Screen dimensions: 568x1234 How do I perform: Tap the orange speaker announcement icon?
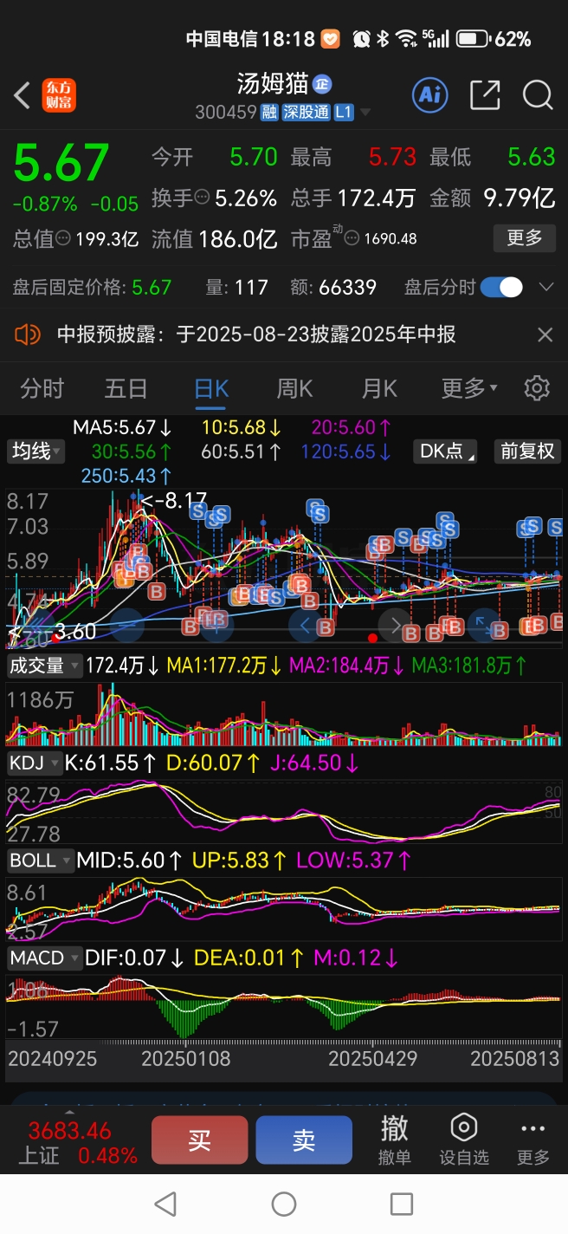(28, 334)
